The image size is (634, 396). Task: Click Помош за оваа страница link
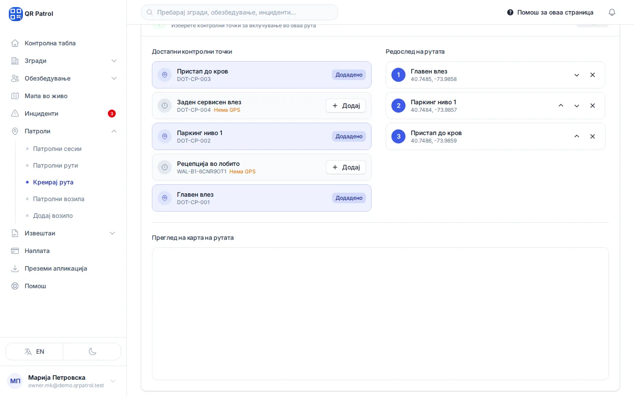[x=550, y=12]
